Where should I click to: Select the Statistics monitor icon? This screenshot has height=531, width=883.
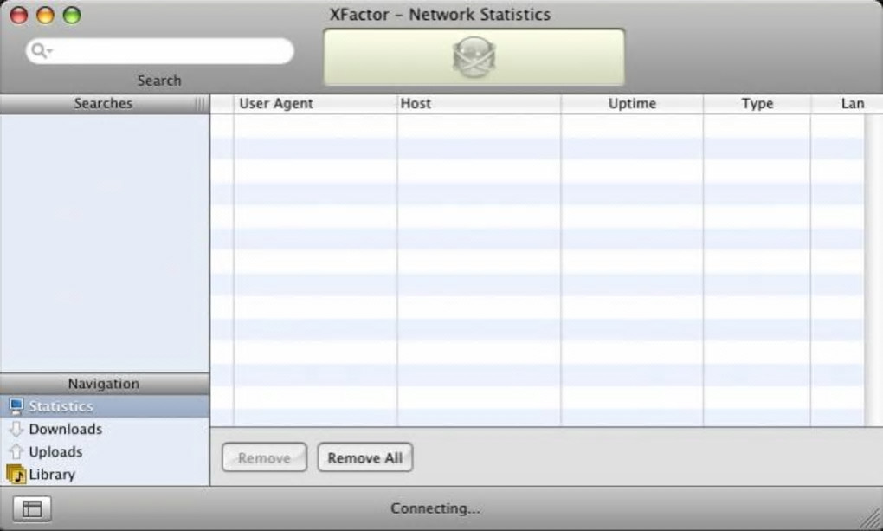tap(16, 406)
